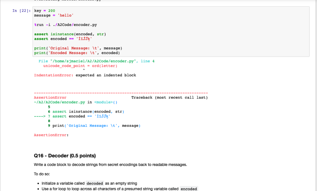Image resolution: width=317 pixels, height=191 pixels.
Task: Click the assert encoded == line in the code cell
Action: pyautogui.click(x=63, y=39)
